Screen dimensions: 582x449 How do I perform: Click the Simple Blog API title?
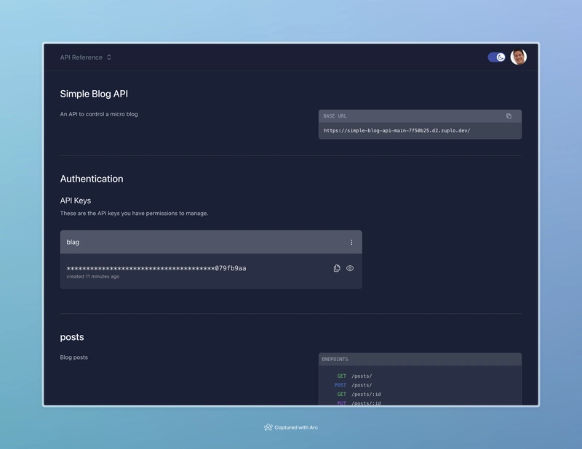[x=94, y=94]
